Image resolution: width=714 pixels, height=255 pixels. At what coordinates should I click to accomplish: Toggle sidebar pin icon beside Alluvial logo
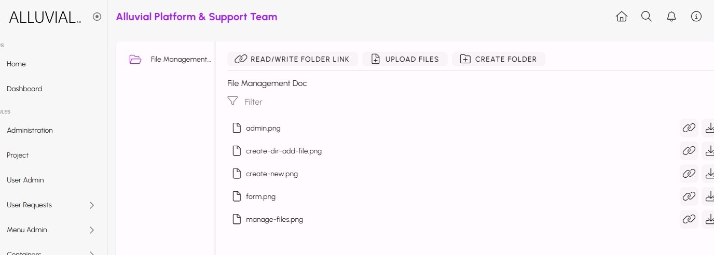coord(97,17)
